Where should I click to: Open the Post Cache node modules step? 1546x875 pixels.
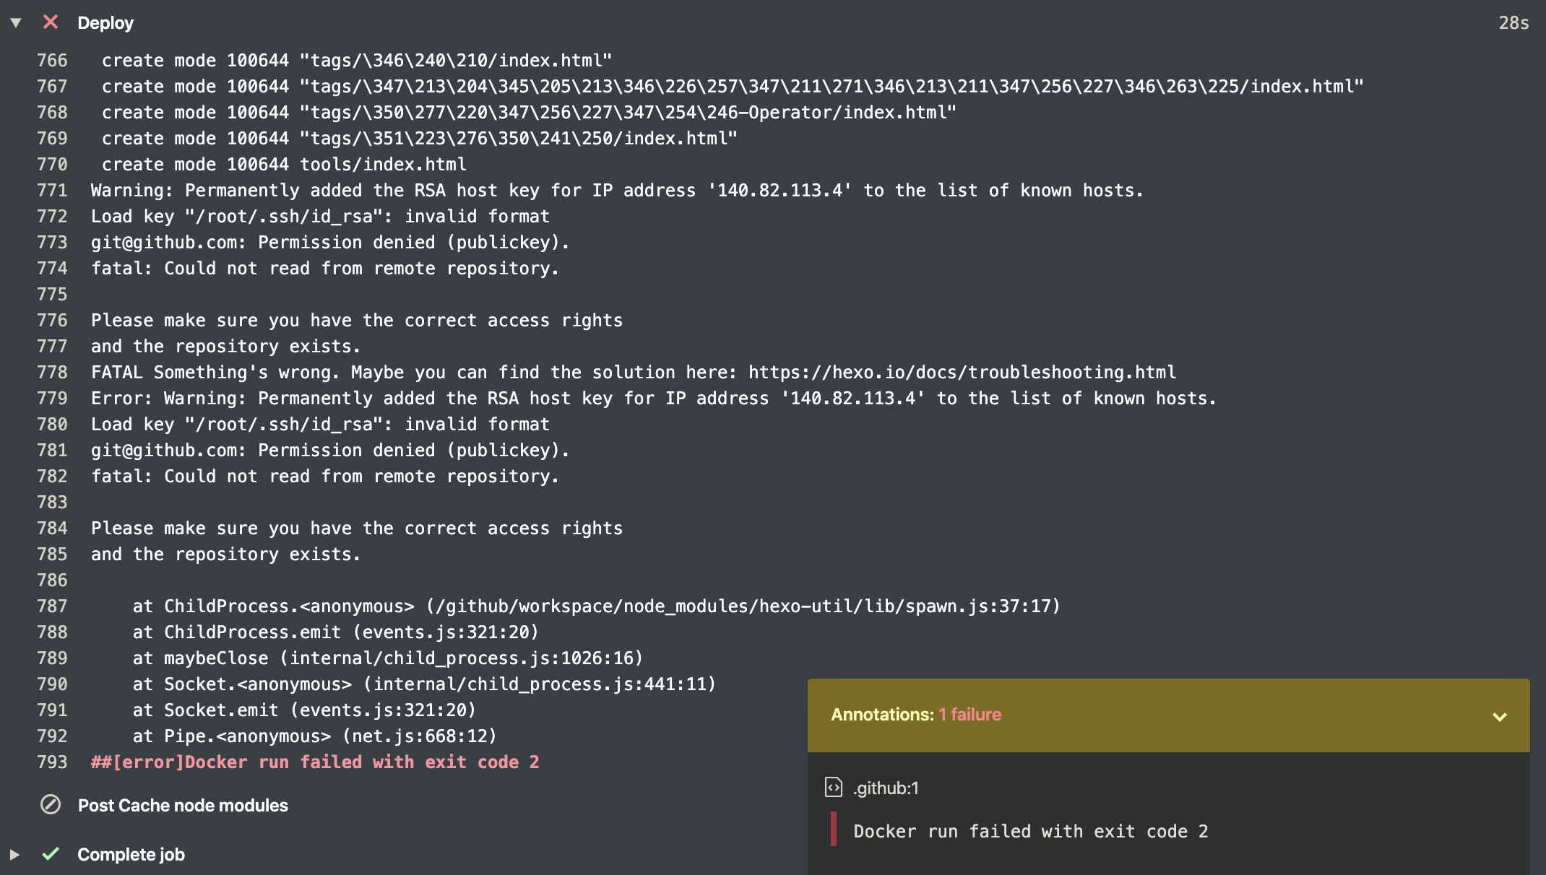click(183, 805)
